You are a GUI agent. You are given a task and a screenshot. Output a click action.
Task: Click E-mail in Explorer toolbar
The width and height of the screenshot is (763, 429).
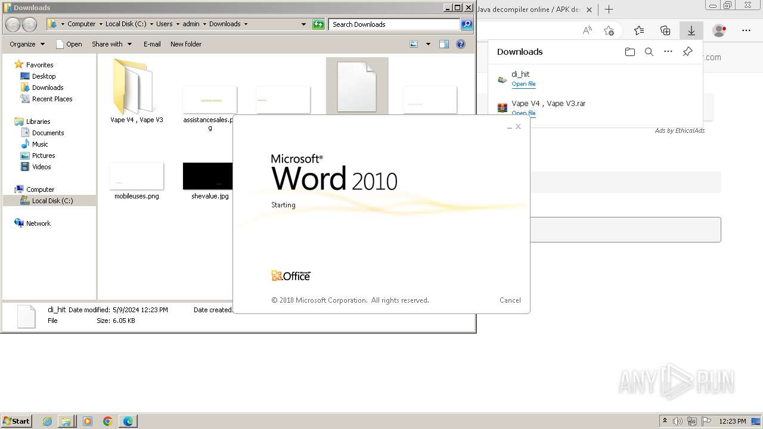coord(152,44)
